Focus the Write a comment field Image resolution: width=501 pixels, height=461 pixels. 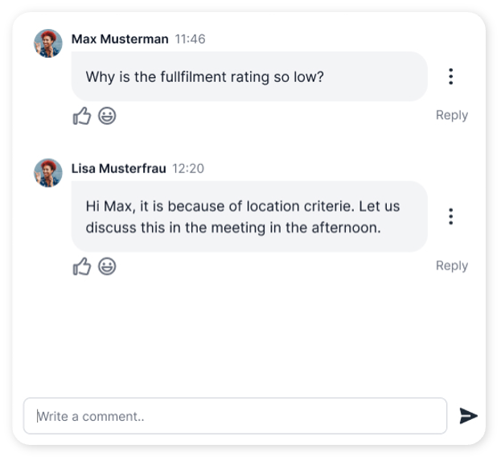click(235, 416)
